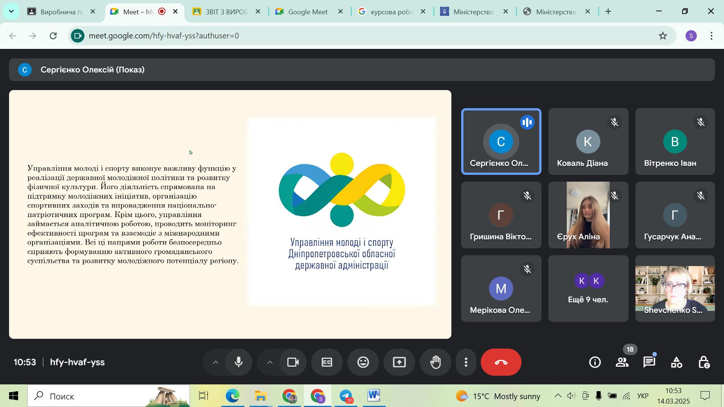Image resolution: width=724 pixels, height=407 pixels.
Task: Go forward in browser history
Action: tap(33, 36)
